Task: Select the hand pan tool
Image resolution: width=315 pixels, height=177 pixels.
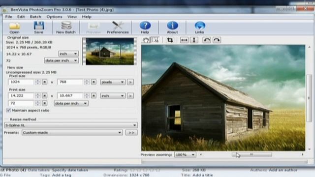Action: pos(146,40)
